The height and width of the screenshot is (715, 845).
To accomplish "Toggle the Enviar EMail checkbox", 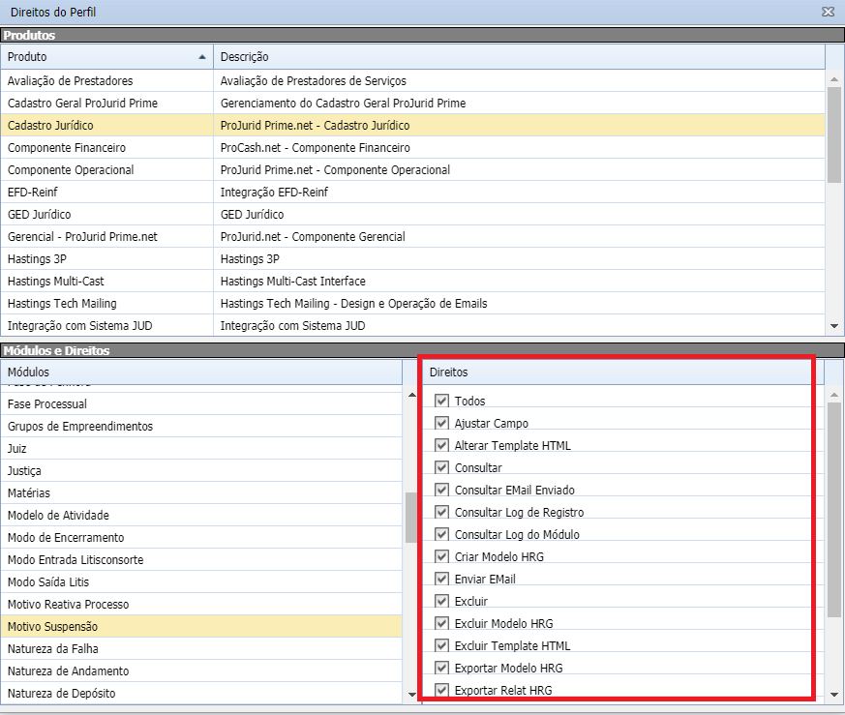I will point(441,579).
